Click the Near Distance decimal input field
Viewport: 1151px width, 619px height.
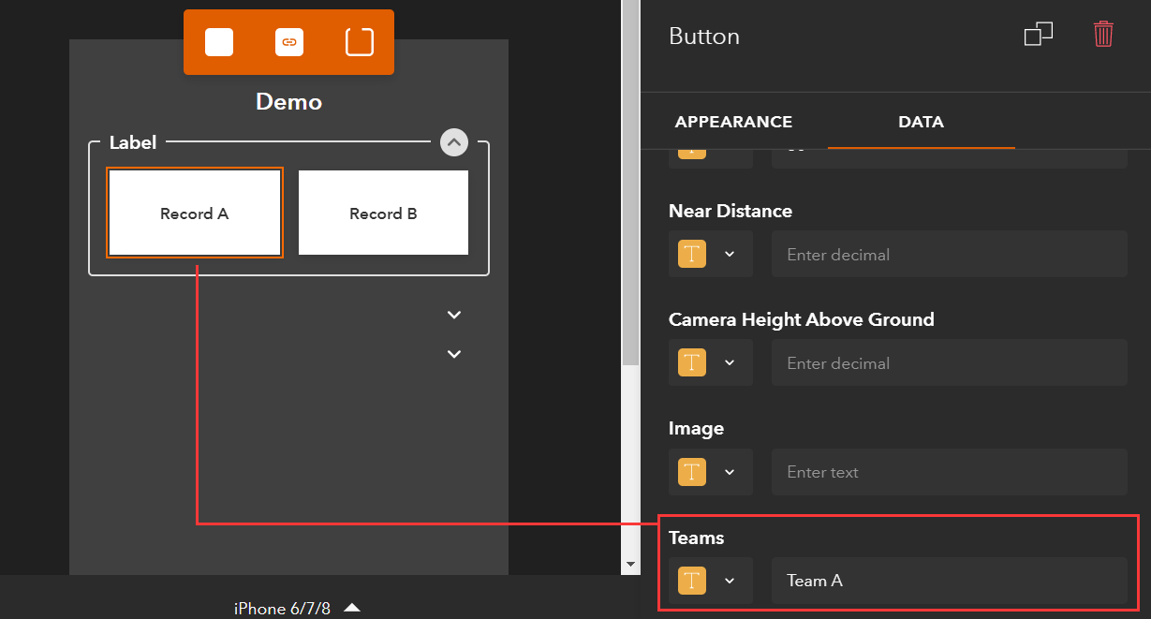[949, 254]
